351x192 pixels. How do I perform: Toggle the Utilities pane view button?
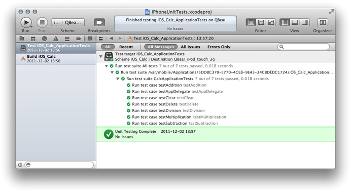click(304, 22)
